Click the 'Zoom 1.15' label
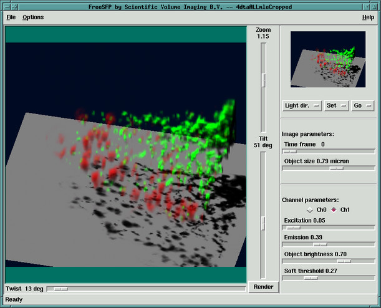Screen dimensions: 381x308 263,33
